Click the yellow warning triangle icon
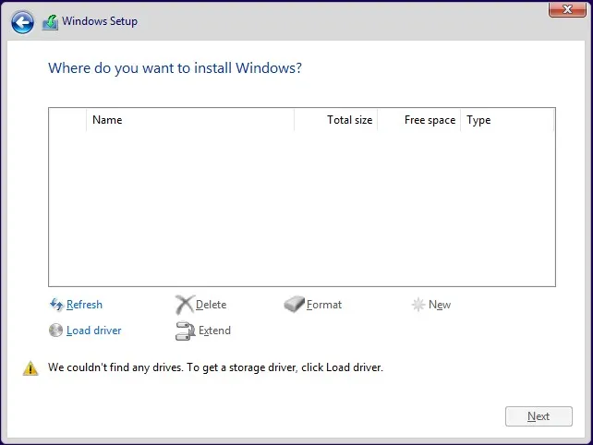 [30, 367]
